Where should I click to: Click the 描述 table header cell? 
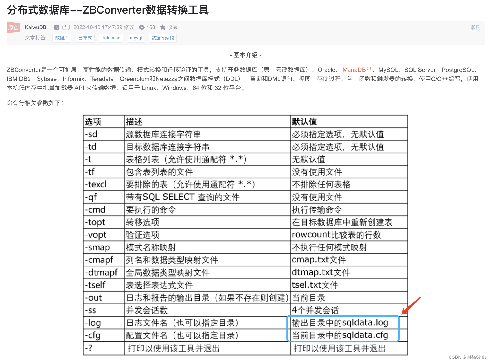(x=207, y=122)
